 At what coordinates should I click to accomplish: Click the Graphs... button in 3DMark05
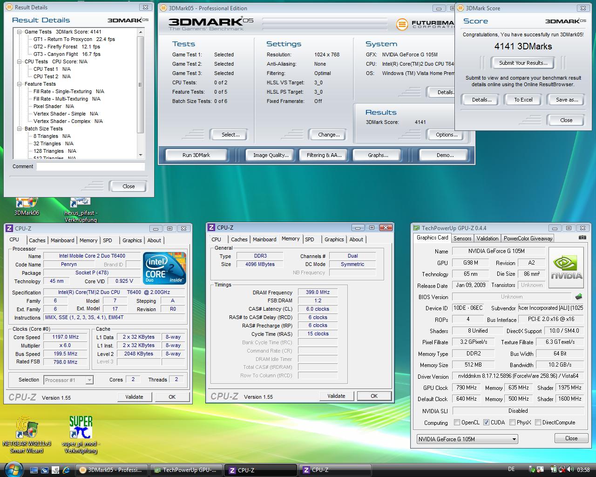[378, 155]
